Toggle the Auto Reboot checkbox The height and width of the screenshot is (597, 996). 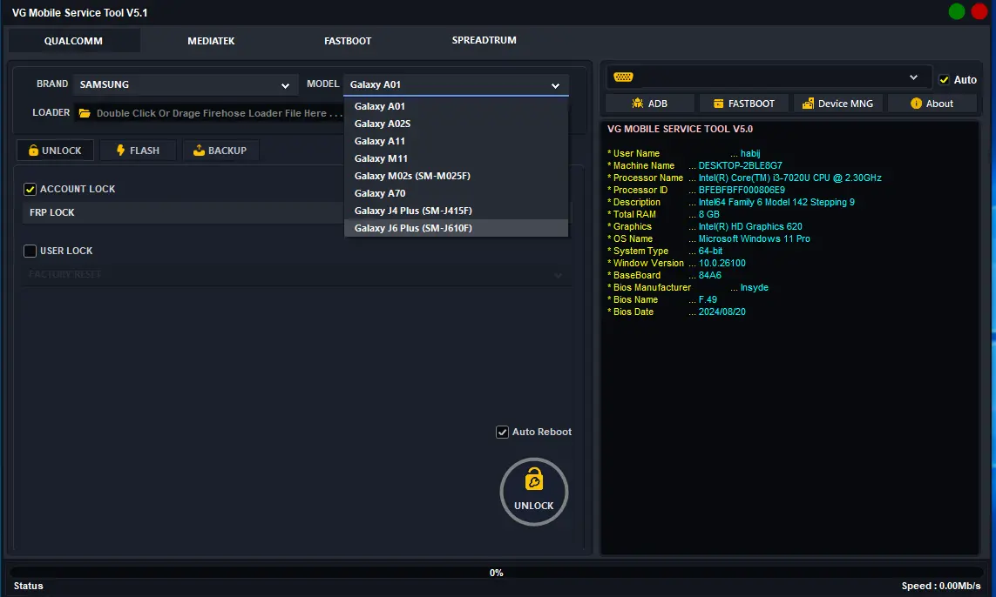(502, 432)
